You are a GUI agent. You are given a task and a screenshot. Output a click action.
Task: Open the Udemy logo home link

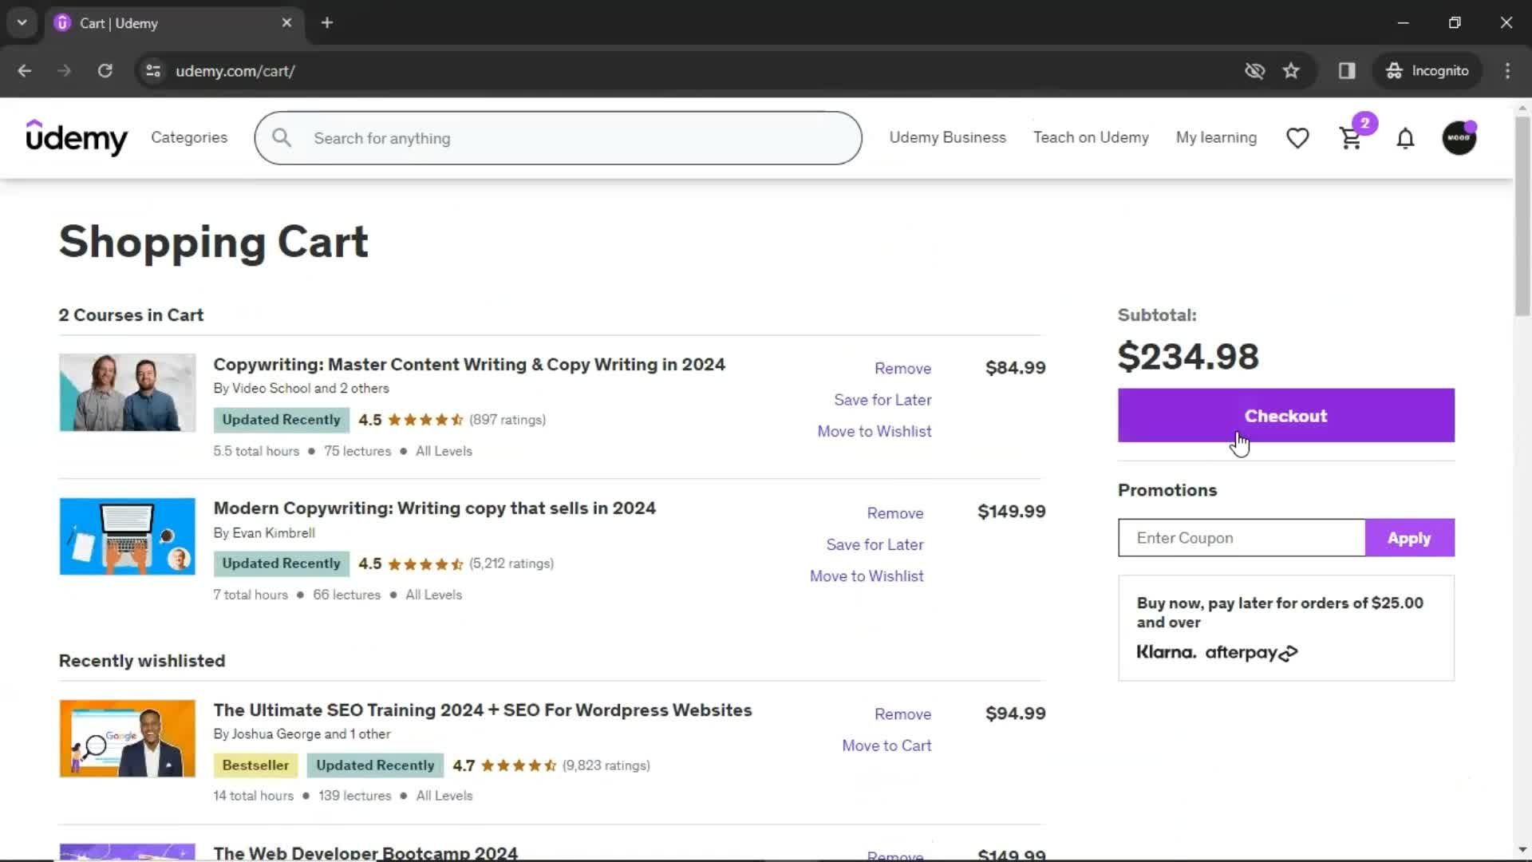tap(77, 138)
